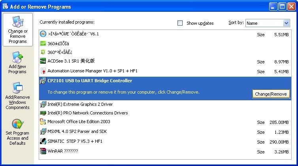Click the WinRAR program icon
This screenshot has width=298, height=166.
pyautogui.click(x=43, y=151)
